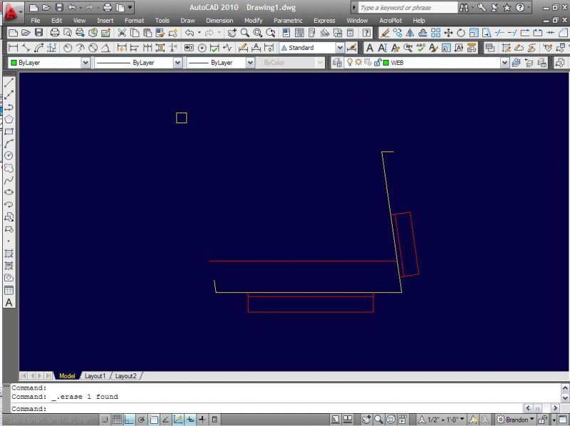Click the Aligned dimension tool
The width and height of the screenshot is (570, 426).
point(26,48)
